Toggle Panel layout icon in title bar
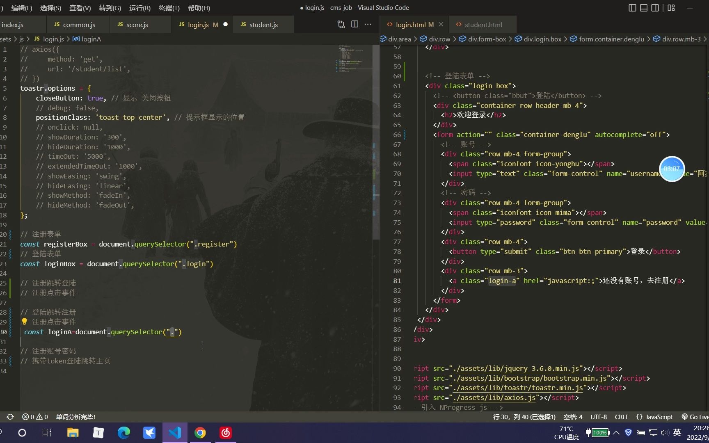 click(x=644, y=8)
